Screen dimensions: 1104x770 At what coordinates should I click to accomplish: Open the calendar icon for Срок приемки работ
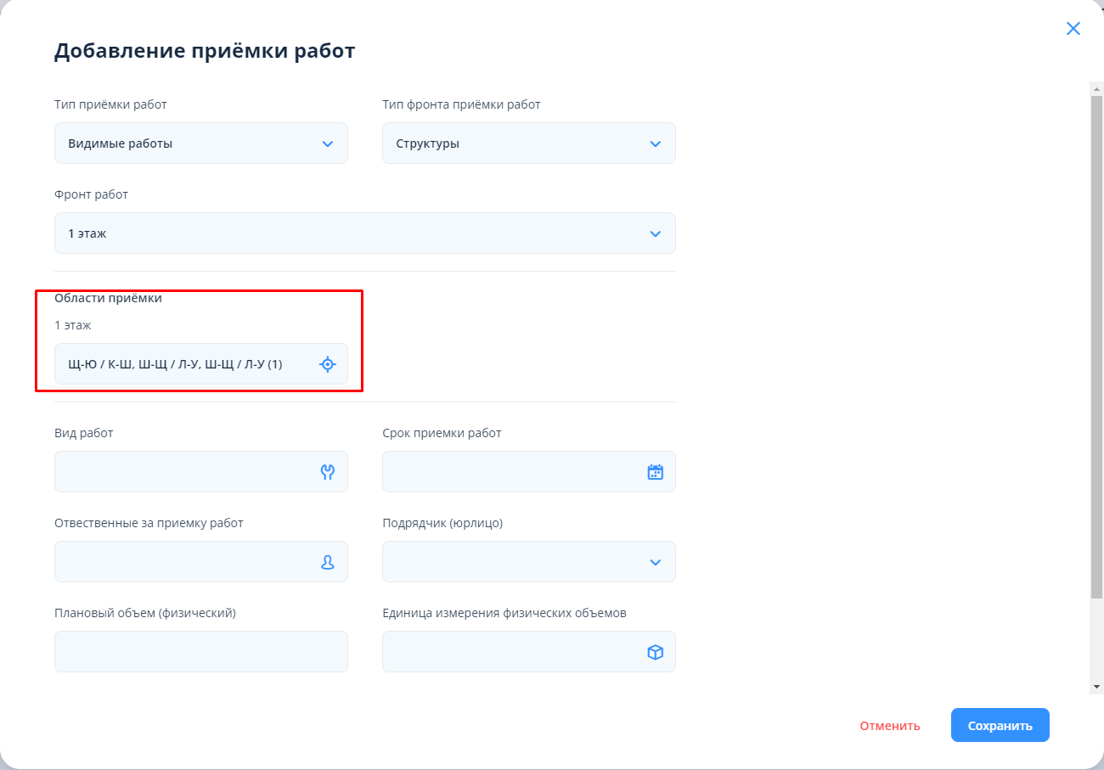[655, 472]
